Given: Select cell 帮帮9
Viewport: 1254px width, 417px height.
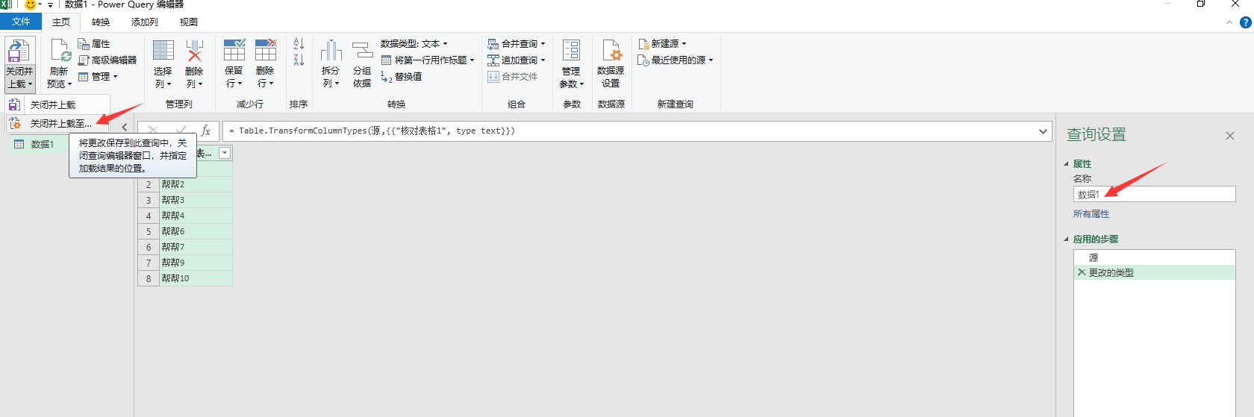Looking at the screenshot, I should pos(196,263).
